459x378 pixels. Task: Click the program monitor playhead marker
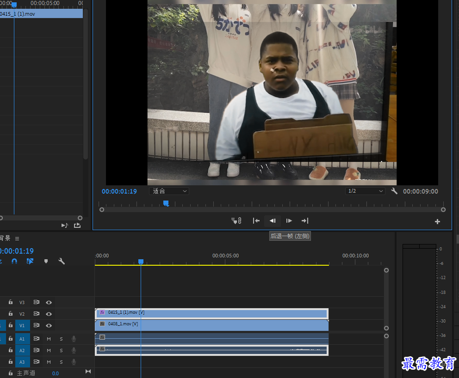click(166, 203)
